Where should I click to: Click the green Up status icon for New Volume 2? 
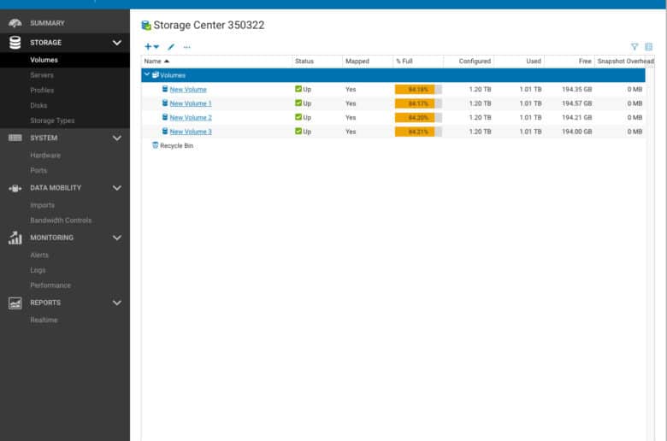pos(298,117)
